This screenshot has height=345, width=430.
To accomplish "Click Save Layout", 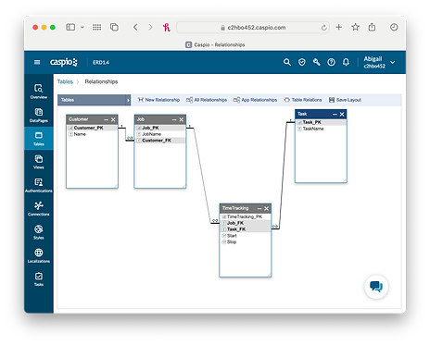I will tap(345, 100).
